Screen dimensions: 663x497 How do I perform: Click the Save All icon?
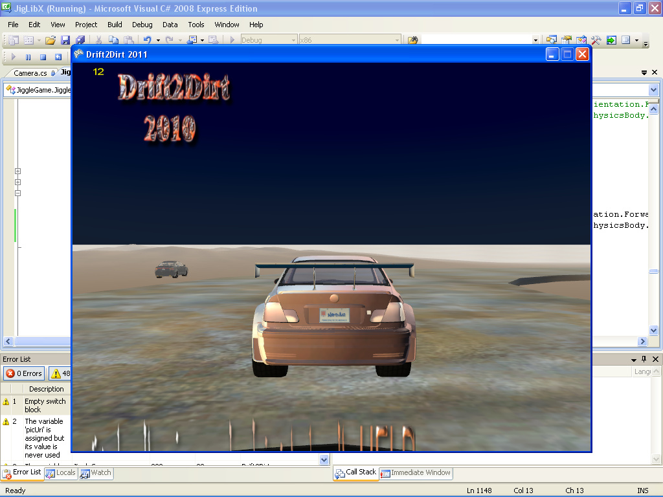click(80, 40)
